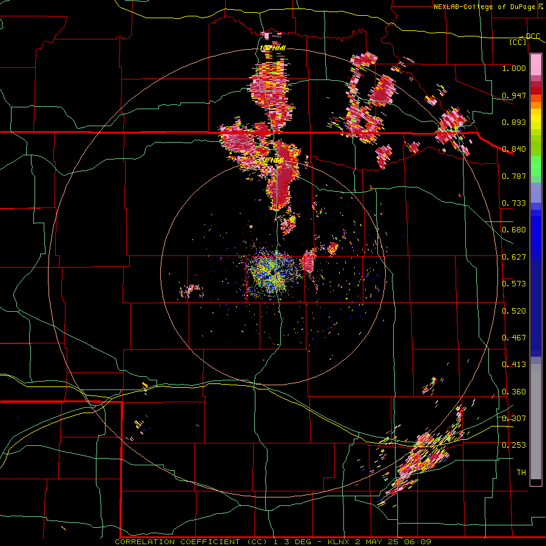Select the 0.947 scale value
The width and height of the screenshot is (546, 546).
pyautogui.click(x=514, y=95)
